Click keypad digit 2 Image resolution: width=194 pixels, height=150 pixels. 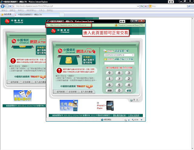pos(129,79)
